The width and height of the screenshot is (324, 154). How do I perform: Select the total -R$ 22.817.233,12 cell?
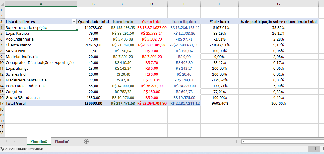[184, 103]
